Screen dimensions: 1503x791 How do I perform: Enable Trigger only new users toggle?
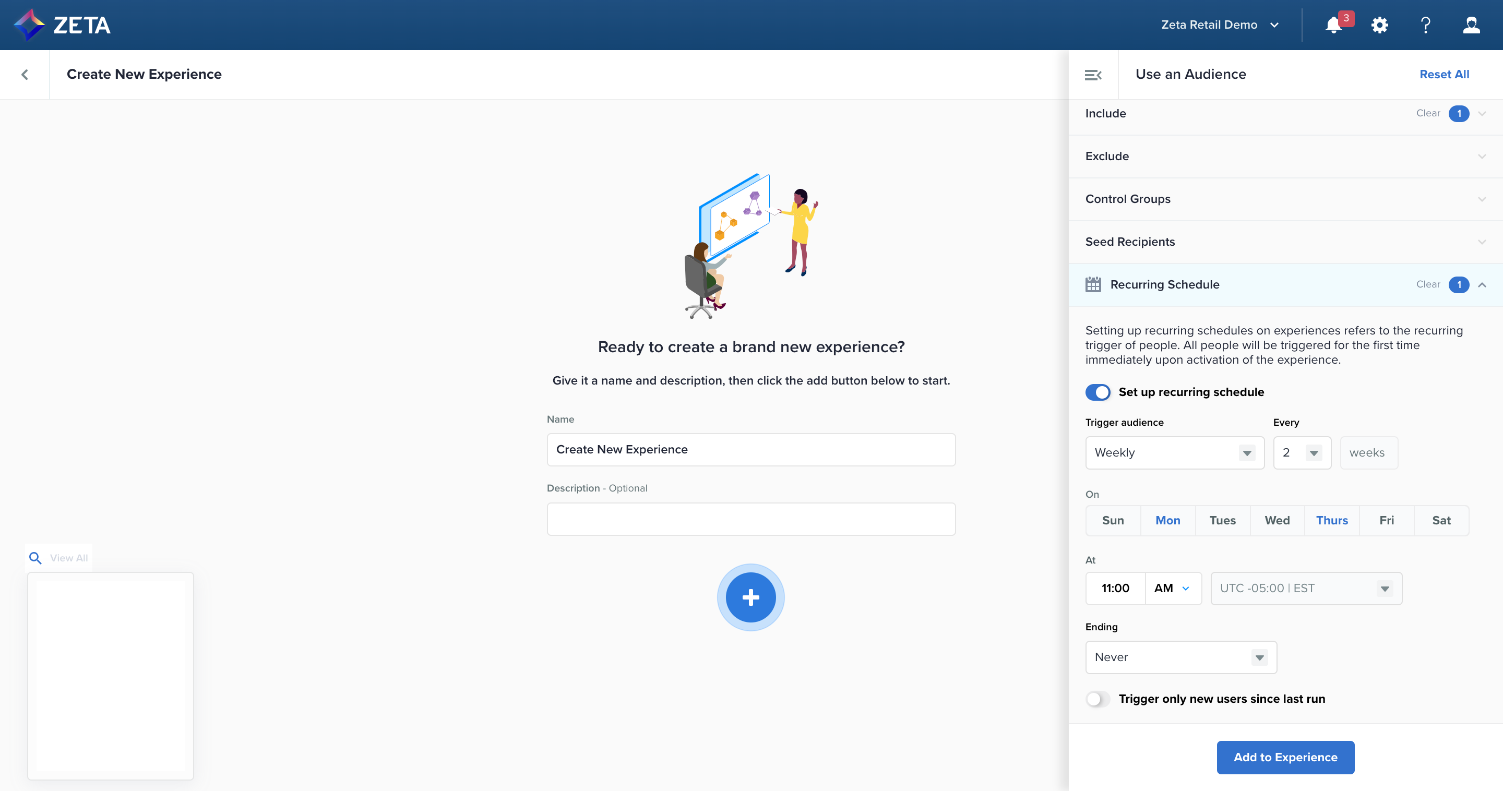coord(1098,699)
